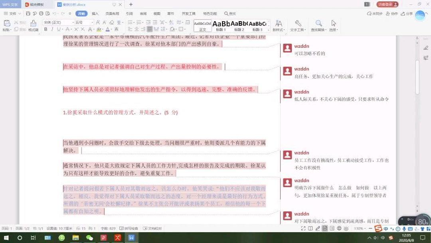Toggle italic formatting
Image resolution: width=431 pixels, height=243 pixels.
coord(52,29)
